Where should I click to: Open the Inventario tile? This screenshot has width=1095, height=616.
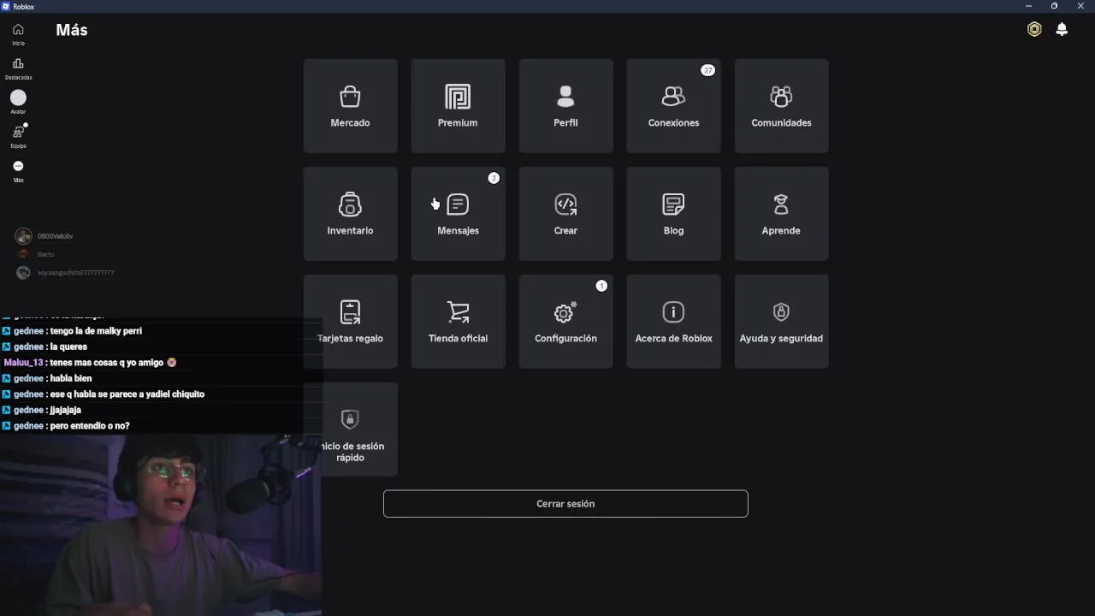(350, 214)
